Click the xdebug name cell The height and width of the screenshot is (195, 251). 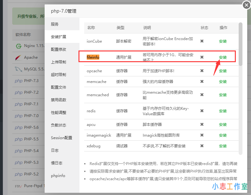point(93,146)
